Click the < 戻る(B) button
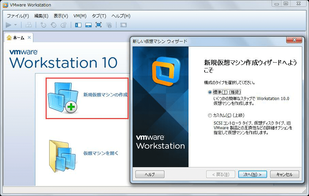The width and height of the screenshot is (309, 196). (x=221, y=174)
